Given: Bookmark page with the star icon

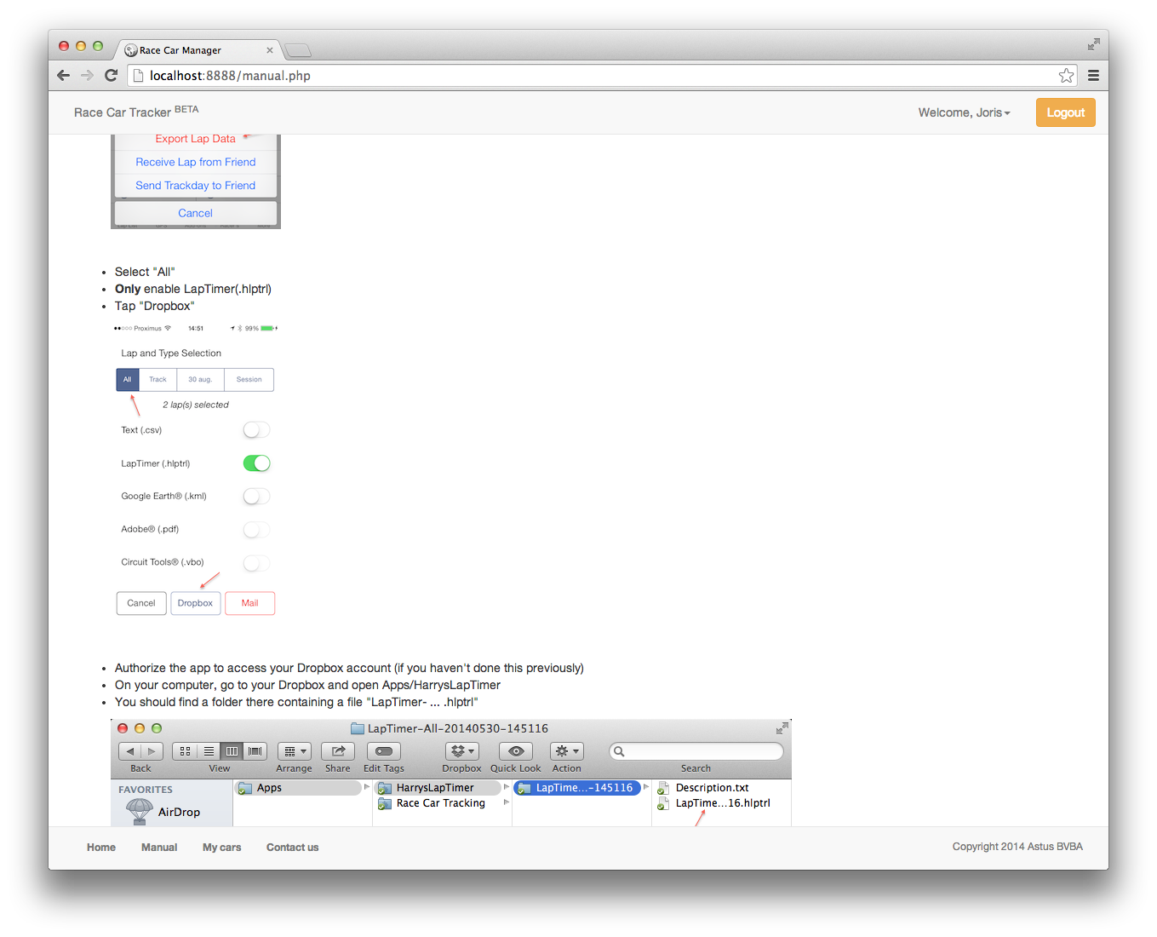Looking at the screenshot, I should pyautogui.click(x=1066, y=76).
